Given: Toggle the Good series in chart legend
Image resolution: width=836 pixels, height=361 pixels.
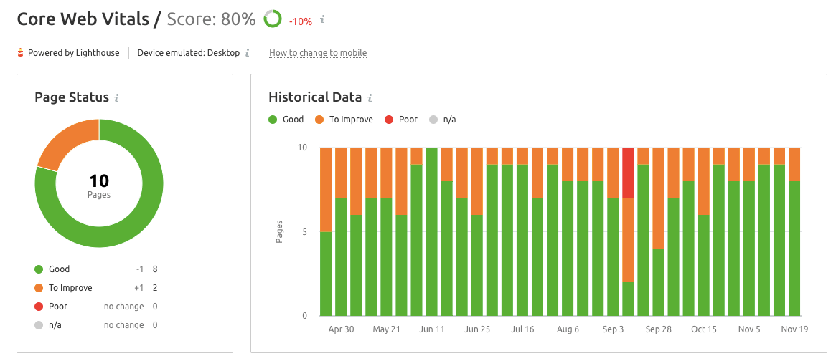Looking at the screenshot, I should [x=286, y=120].
